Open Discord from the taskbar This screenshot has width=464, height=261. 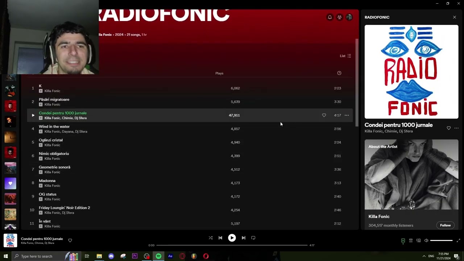[x=111, y=256]
